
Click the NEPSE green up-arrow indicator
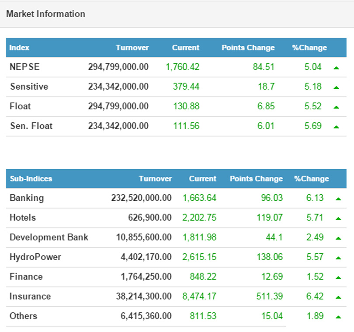[x=336, y=67]
